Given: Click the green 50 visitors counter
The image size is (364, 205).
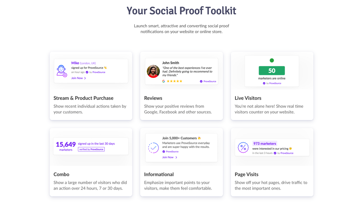Looking at the screenshot, I should (272, 71).
